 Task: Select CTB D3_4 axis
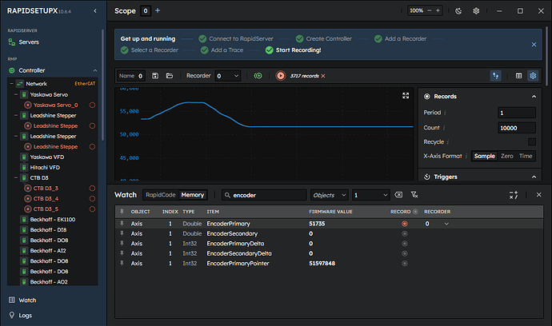[46, 199]
